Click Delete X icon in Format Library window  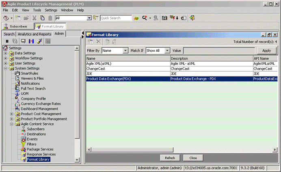click(98, 42)
